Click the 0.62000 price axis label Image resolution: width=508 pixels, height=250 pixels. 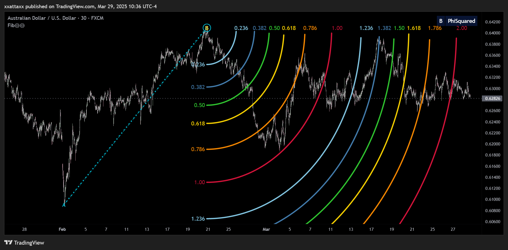(493, 144)
